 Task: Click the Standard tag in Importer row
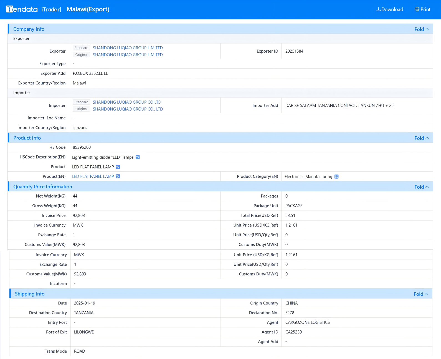click(81, 102)
